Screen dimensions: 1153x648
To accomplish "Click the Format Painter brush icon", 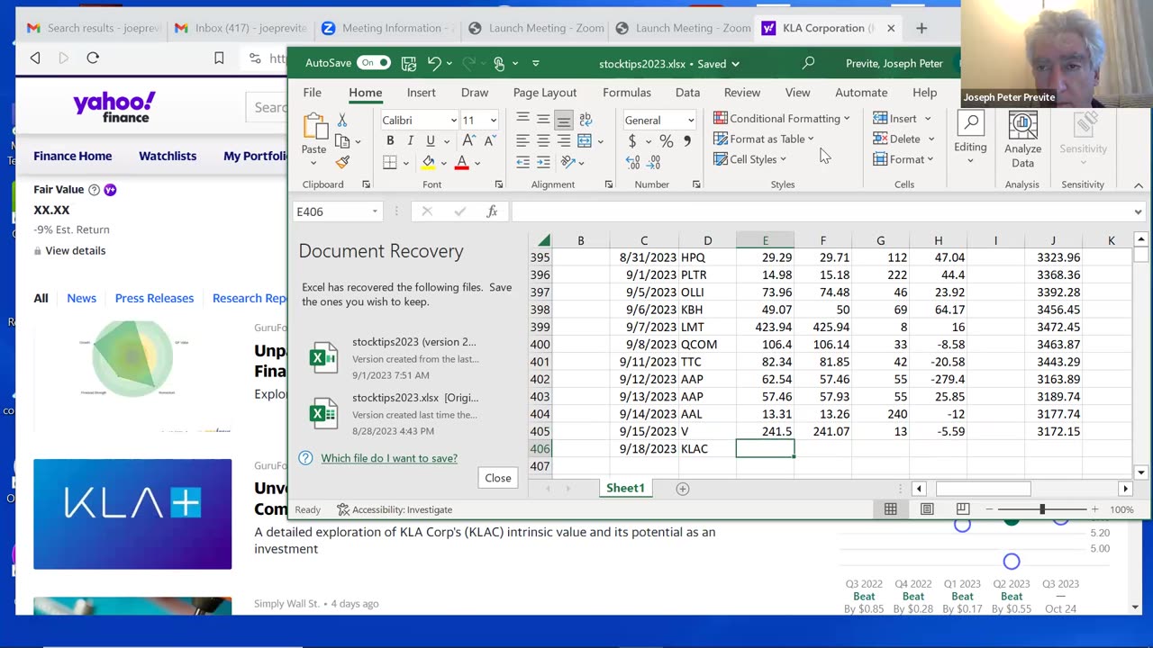I will (x=342, y=162).
